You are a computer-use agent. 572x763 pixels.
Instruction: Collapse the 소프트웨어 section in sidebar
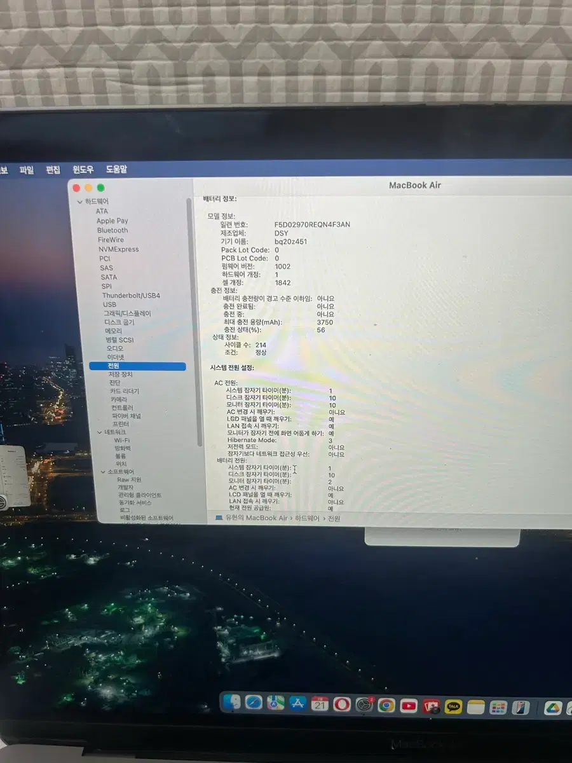103,472
